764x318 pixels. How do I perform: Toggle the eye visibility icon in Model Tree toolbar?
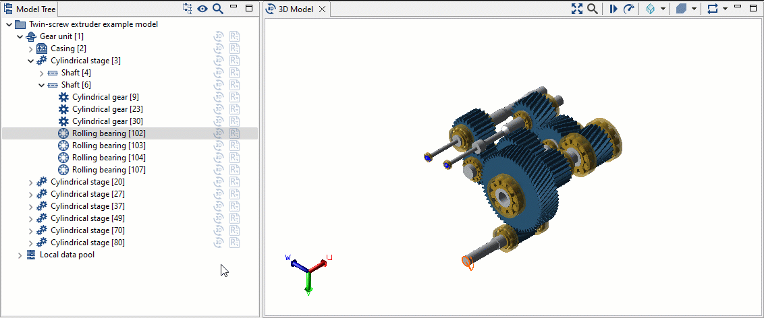[x=202, y=9]
